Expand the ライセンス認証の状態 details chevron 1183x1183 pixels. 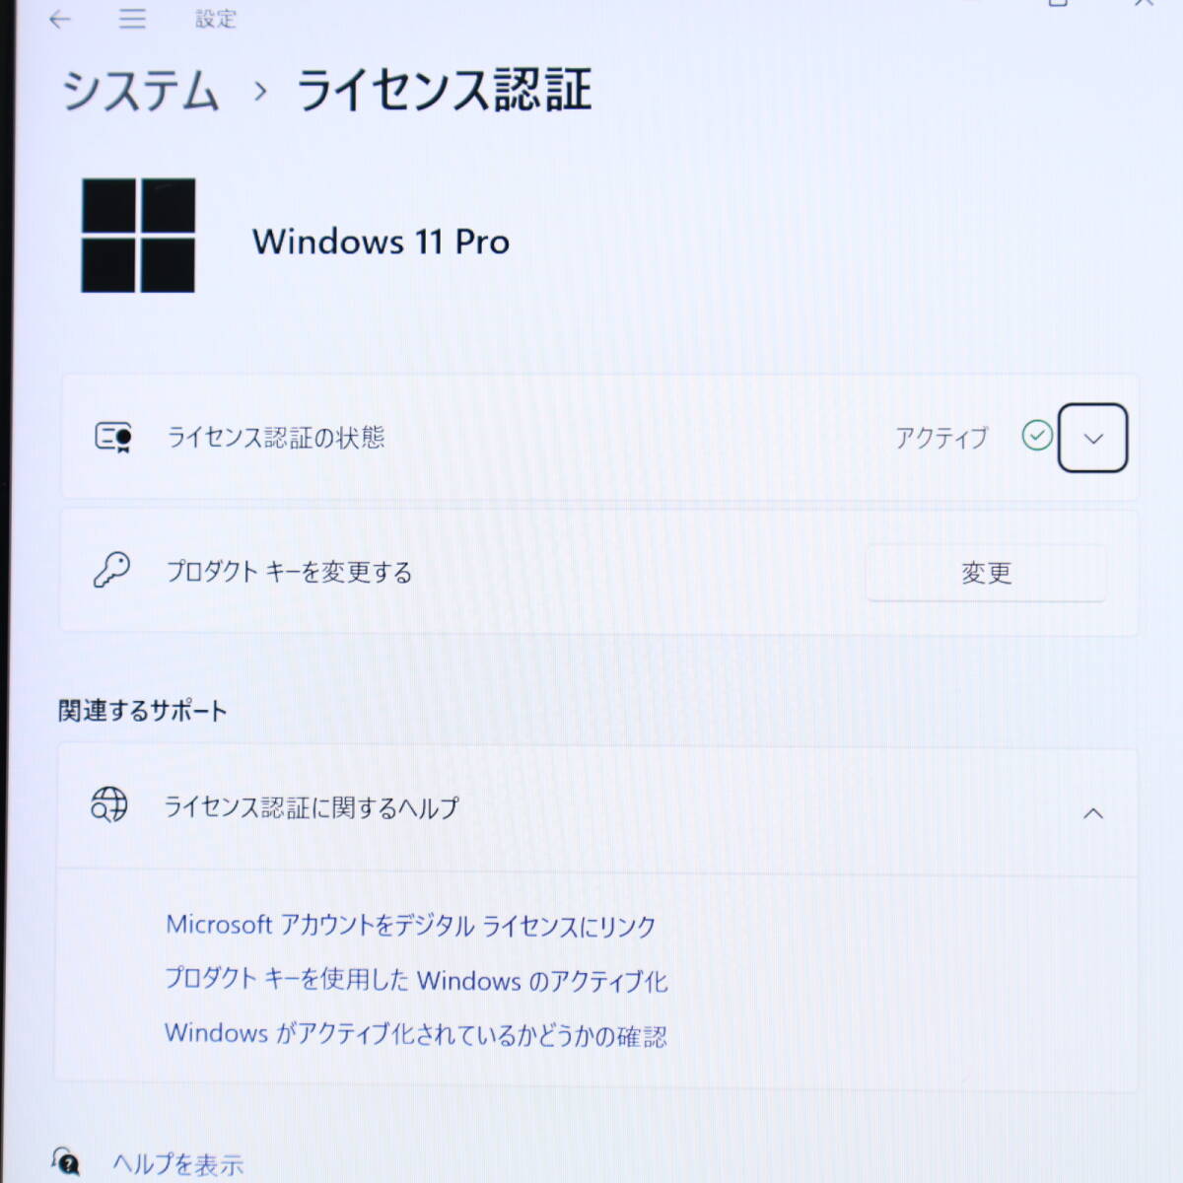click(x=1092, y=438)
